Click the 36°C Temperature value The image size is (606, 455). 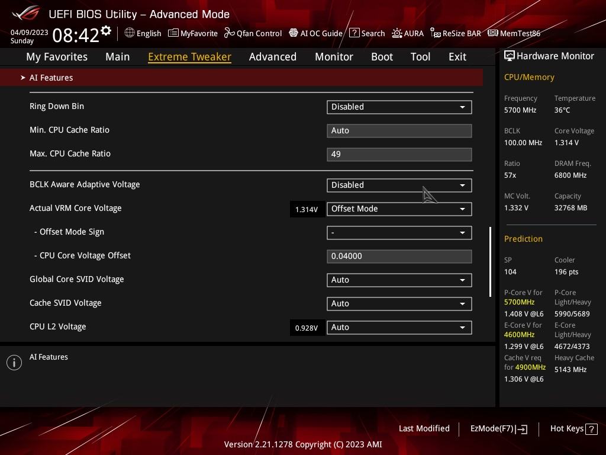click(562, 110)
